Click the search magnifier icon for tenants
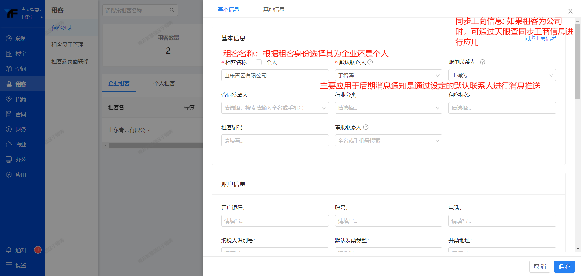The width and height of the screenshot is (581, 276). (x=172, y=10)
